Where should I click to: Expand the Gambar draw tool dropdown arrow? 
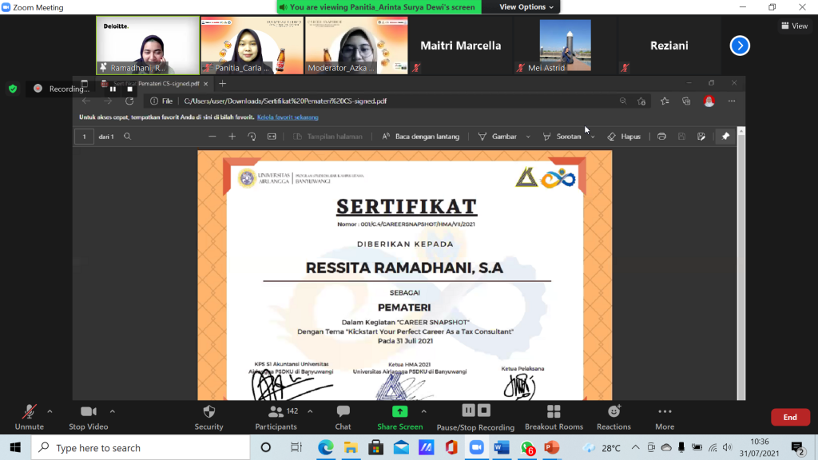pyautogui.click(x=528, y=137)
